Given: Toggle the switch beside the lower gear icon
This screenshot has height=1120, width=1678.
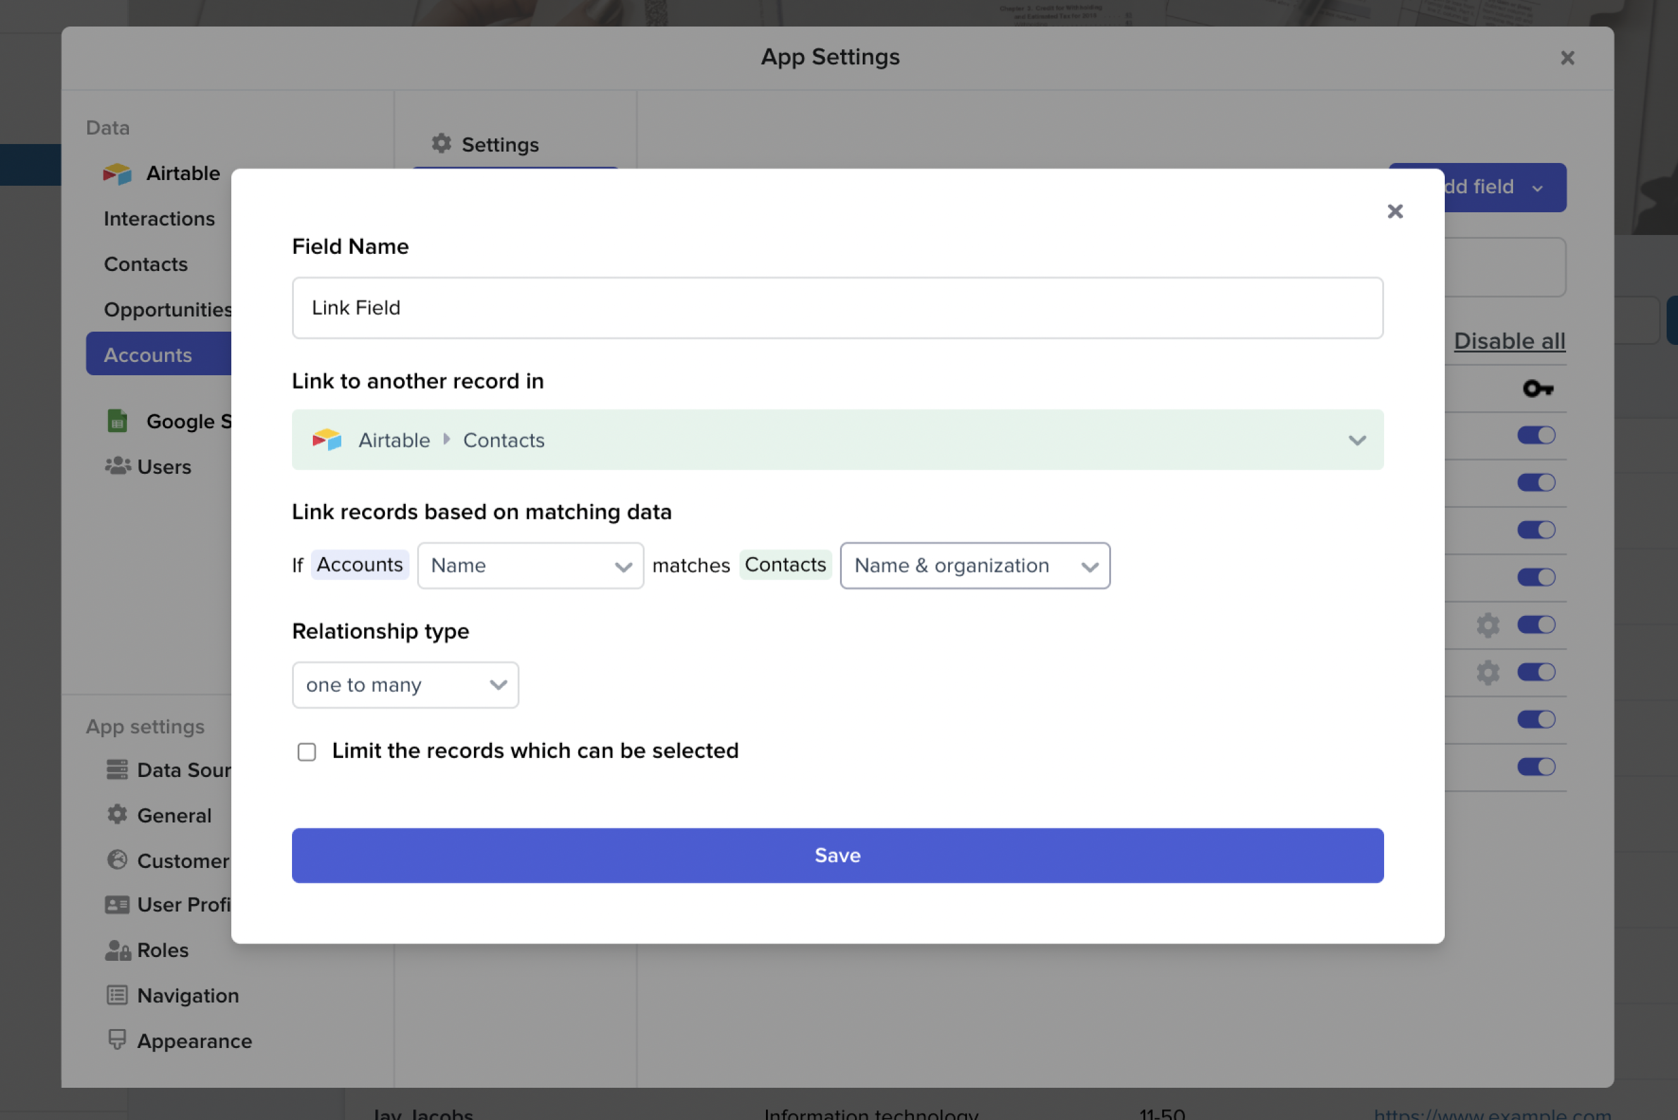Looking at the screenshot, I should coord(1536,672).
